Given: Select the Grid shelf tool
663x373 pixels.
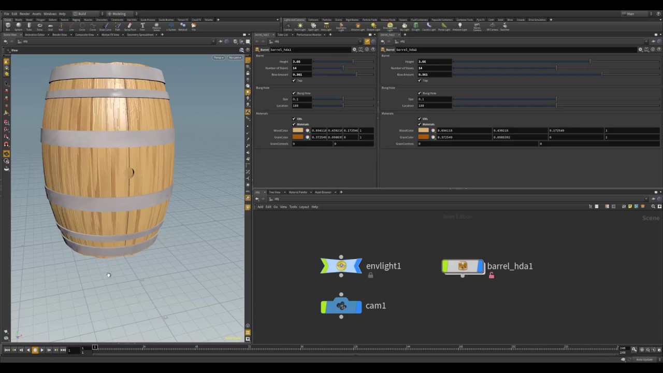Looking at the screenshot, I should pyautogui.click(x=50, y=26).
